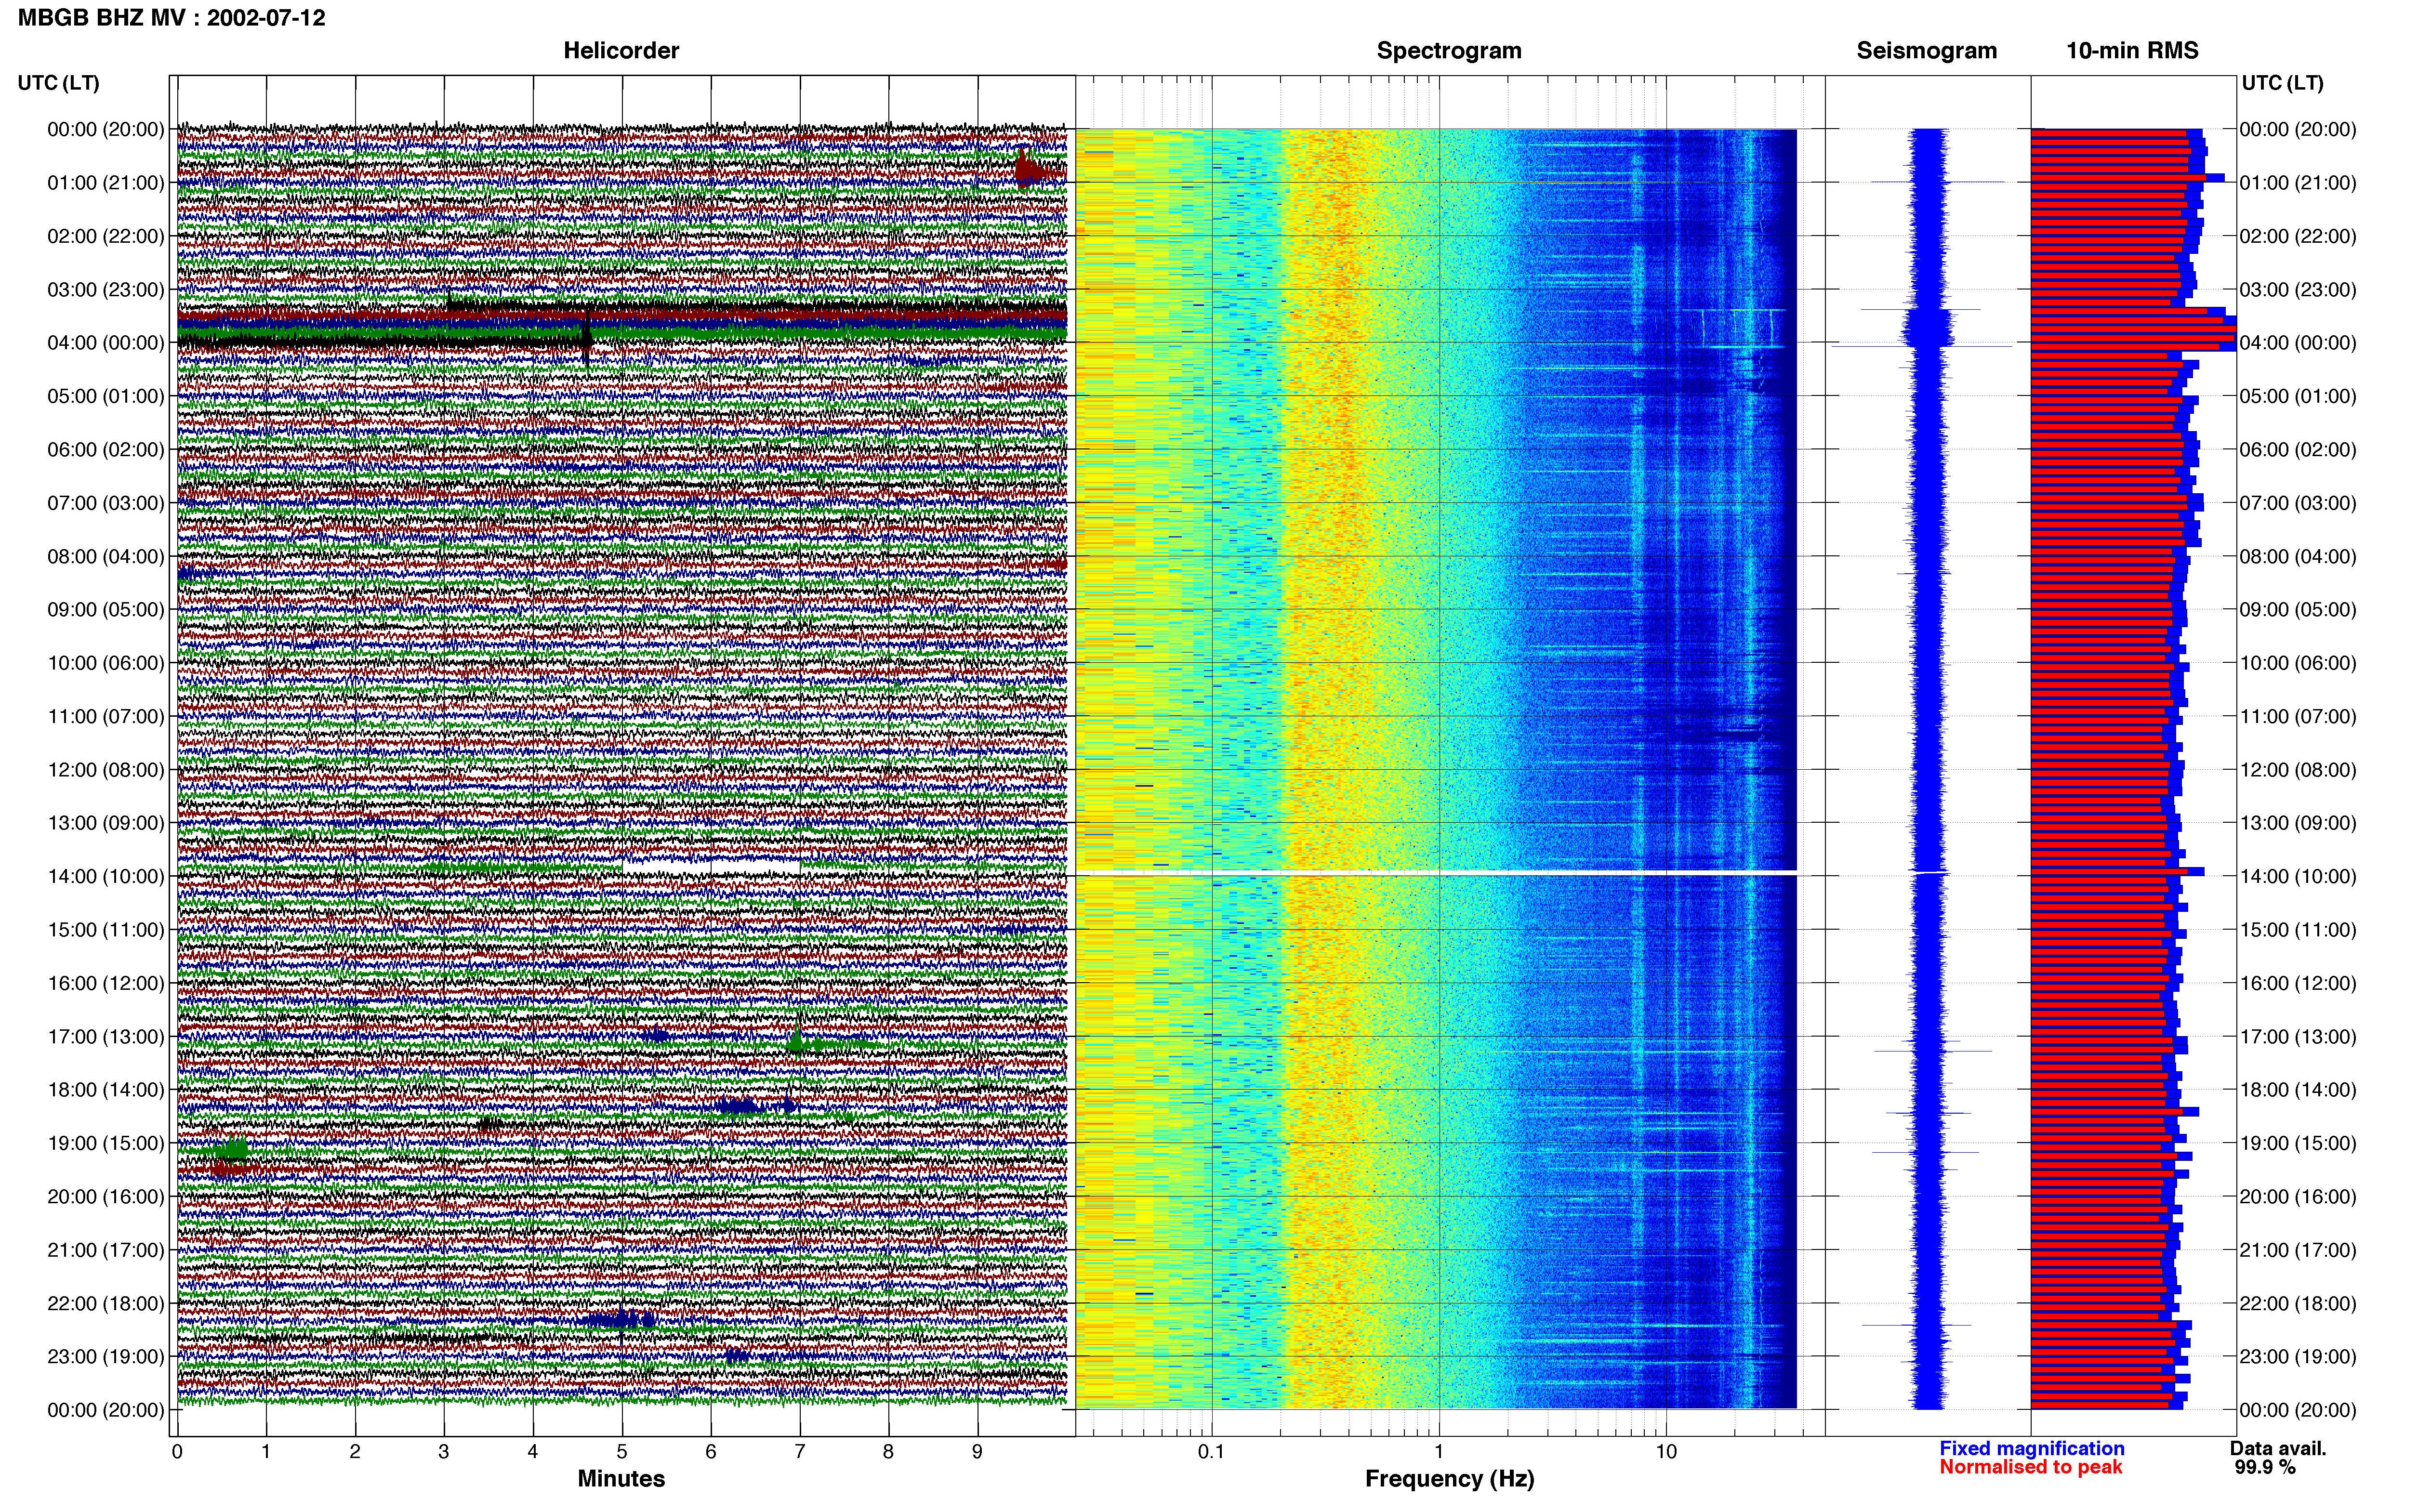The image size is (2418, 1512).
Task: Click the Minutes axis title
Action: (x=621, y=1479)
